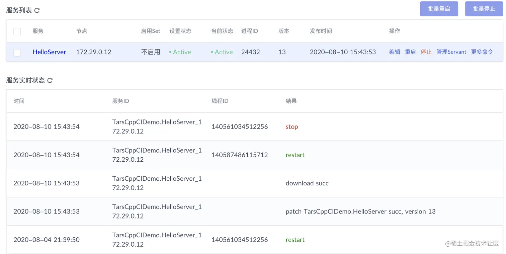Click the 启用Set column header
The image size is (506, 254).
tap(151, 31)
